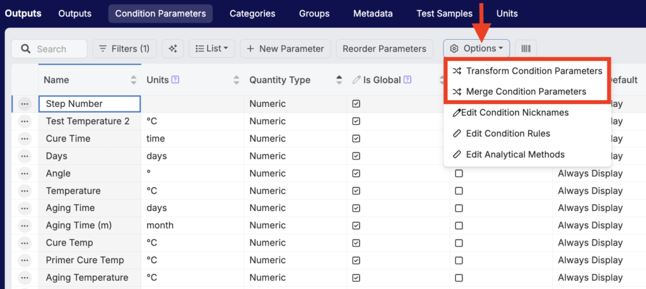
Task: Click the Aging Time (m) name cell
Action: tap(90, 225)
